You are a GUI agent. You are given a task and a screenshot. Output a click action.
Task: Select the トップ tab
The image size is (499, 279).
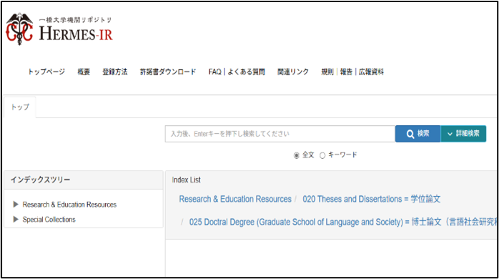click(x=20, y=107)
